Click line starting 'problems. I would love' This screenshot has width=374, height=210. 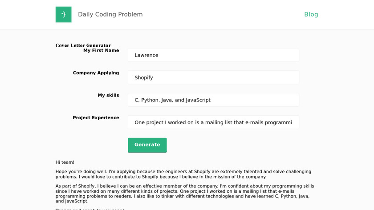(161, 177)
